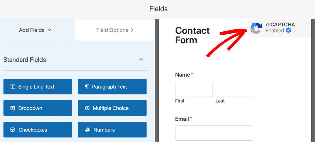Click the Single Line Text icon
This screenshot has height=142, width=315.
point(13,87)
